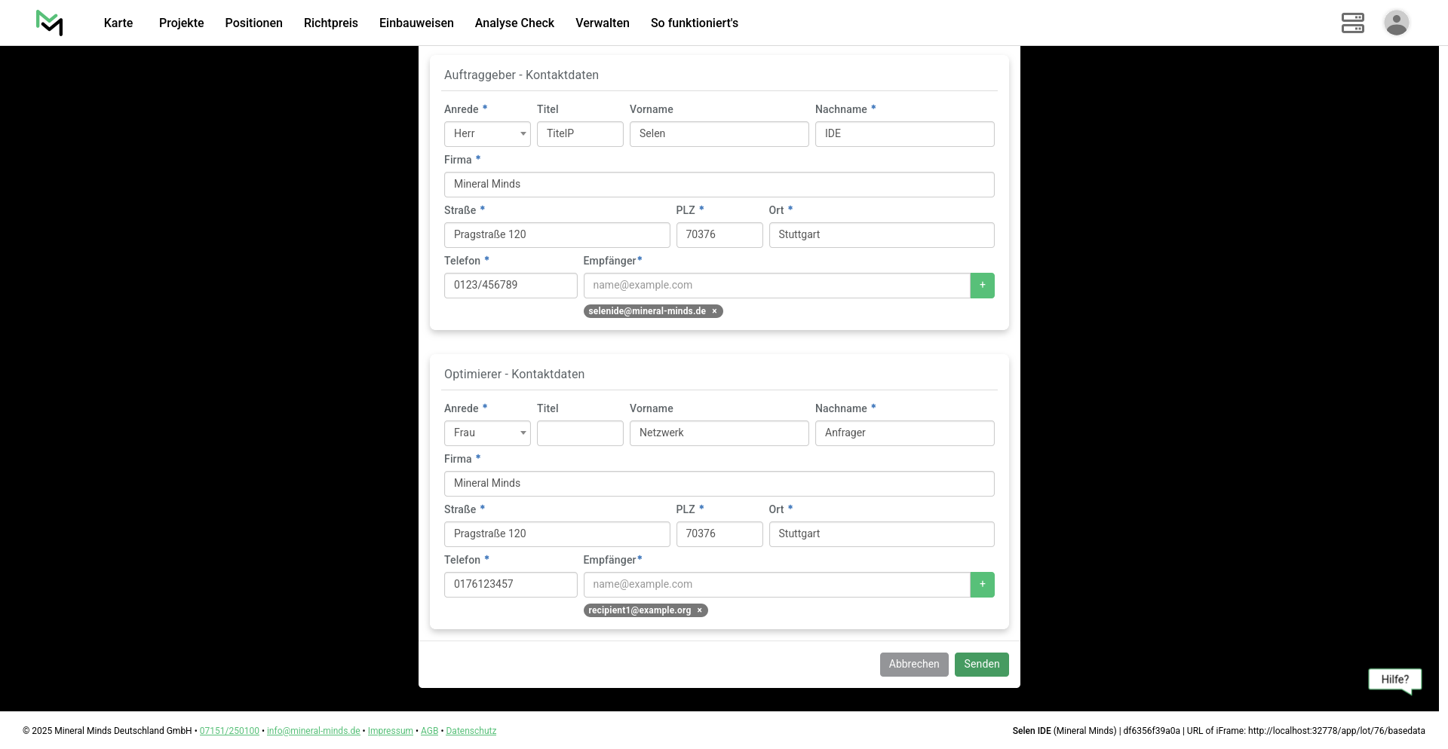This screenshot has height=749, width=1448.
Task: Click the Auftraggeber Empfänger email input
Action: (776, 286)
